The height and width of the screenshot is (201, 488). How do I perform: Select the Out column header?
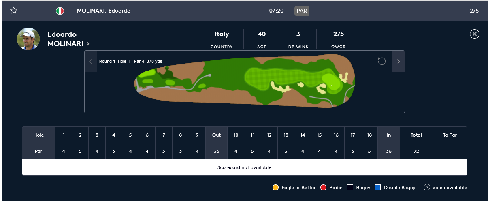tap(217, 135)
